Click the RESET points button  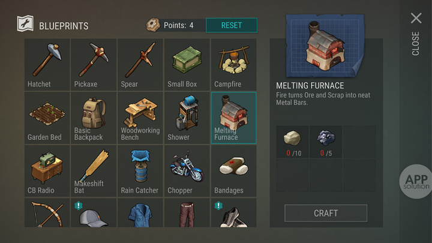tap(232, 25)
